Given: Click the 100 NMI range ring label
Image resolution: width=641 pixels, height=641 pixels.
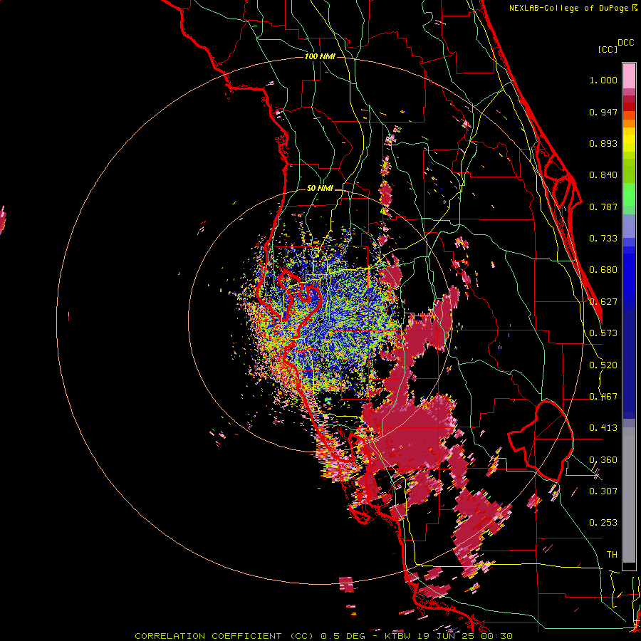Looking at the screenshot, I should tap(320, 56).
